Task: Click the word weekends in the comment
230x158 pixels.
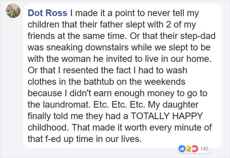Action: 165,82
